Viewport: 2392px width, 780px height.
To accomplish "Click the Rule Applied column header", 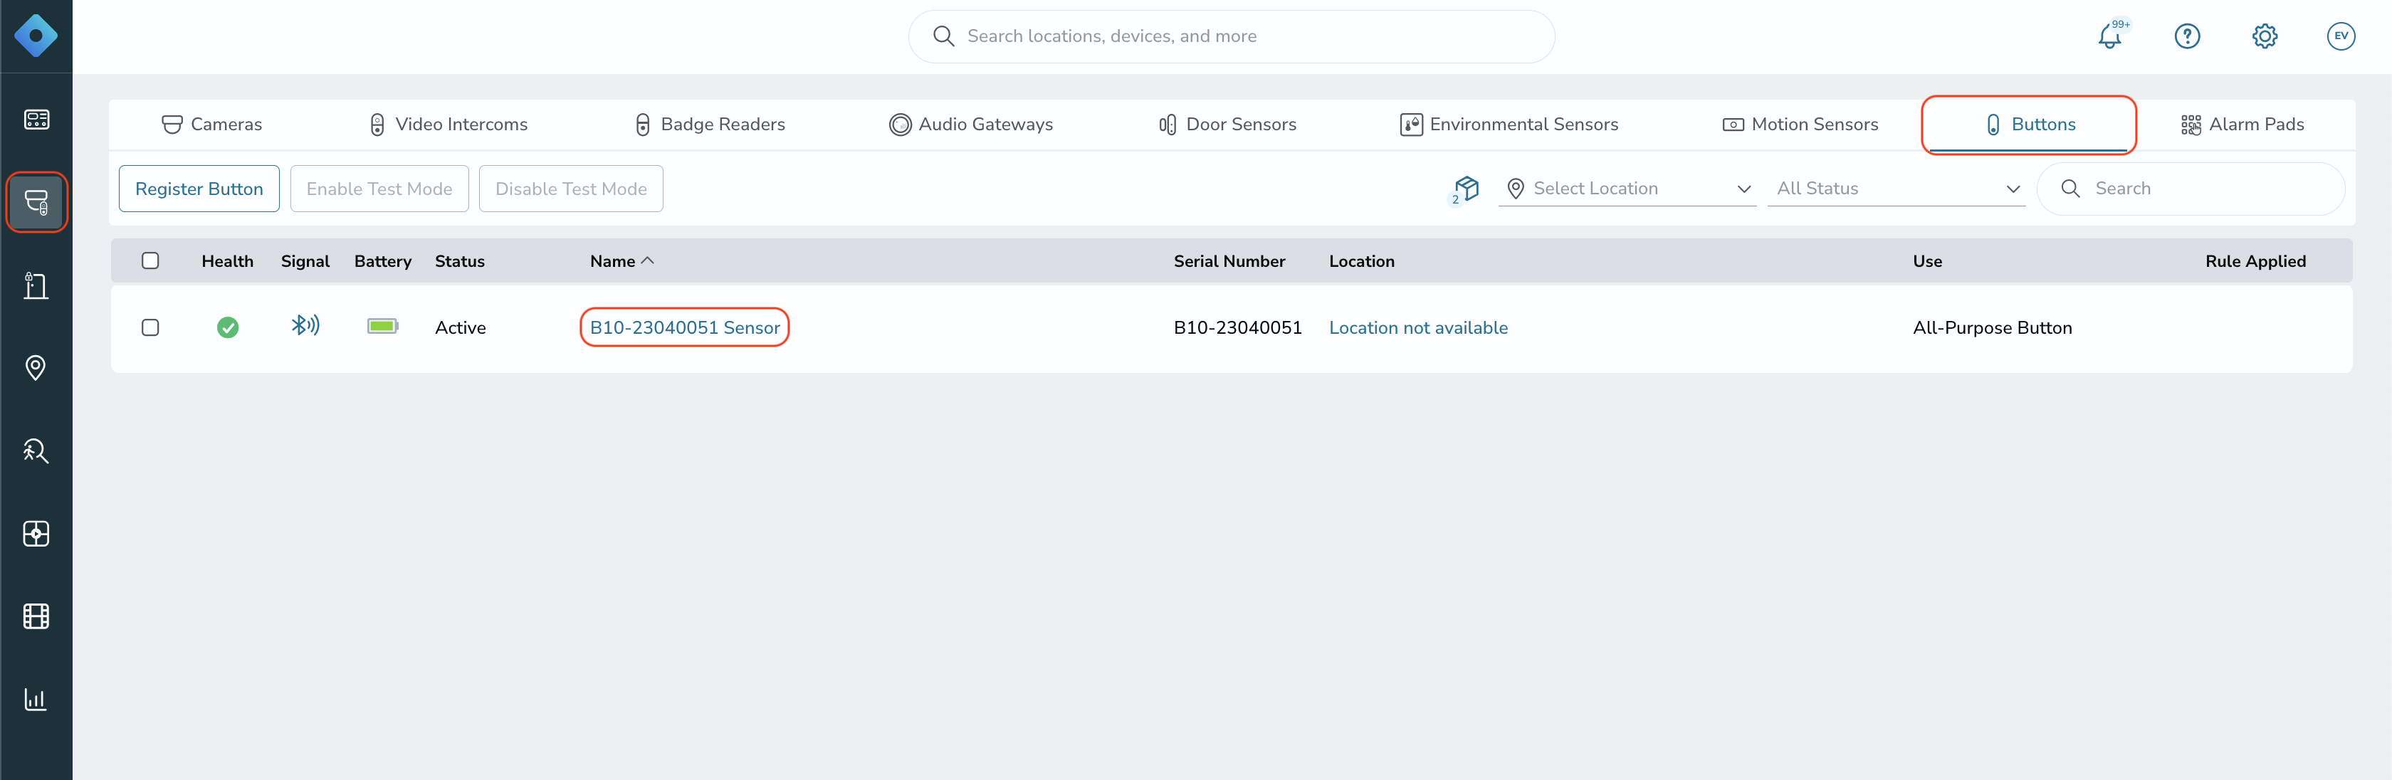I will tap(2255, 262).
